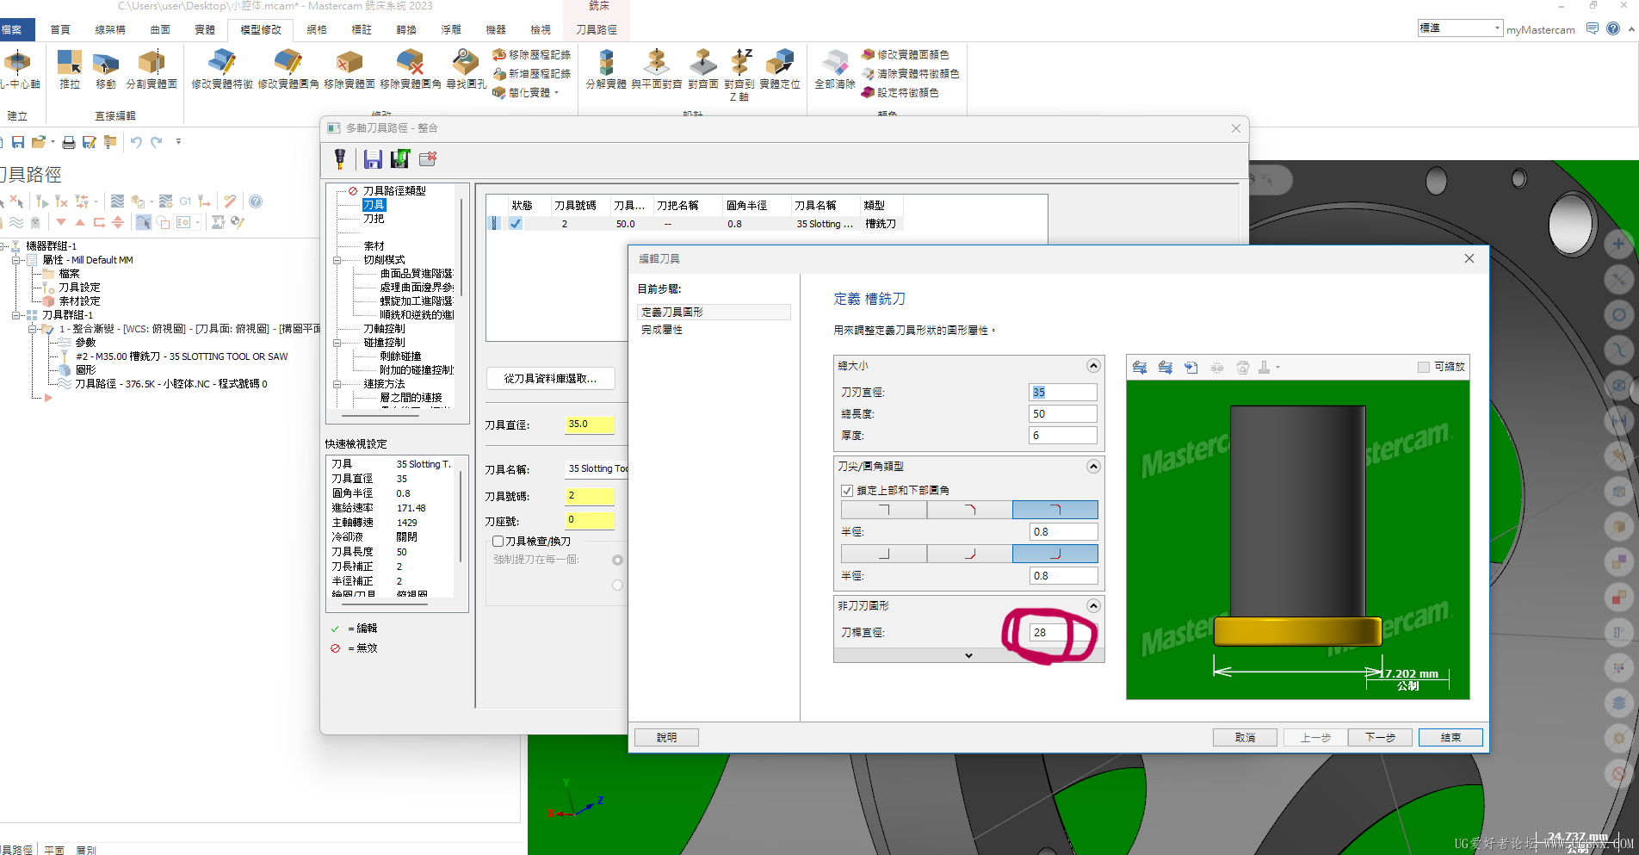Collapse the 總大小 section
Screen dimensions: 1639x855
tap(1093, 366)
